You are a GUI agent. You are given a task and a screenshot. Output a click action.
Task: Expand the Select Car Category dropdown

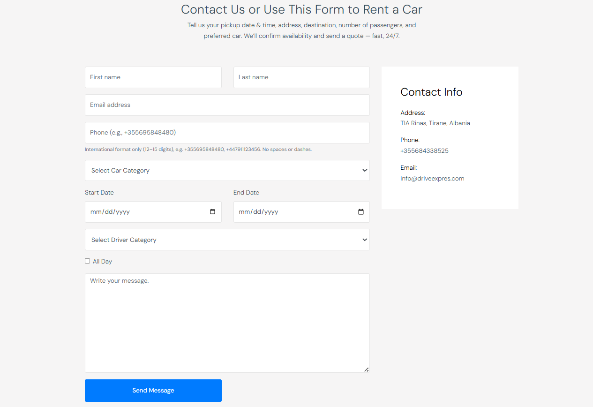[227, 171]
